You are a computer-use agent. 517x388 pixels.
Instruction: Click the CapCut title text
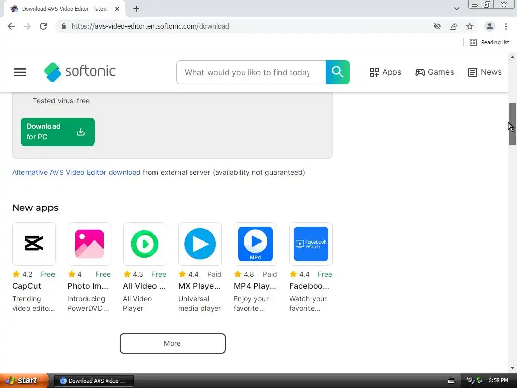pos(27,286)
